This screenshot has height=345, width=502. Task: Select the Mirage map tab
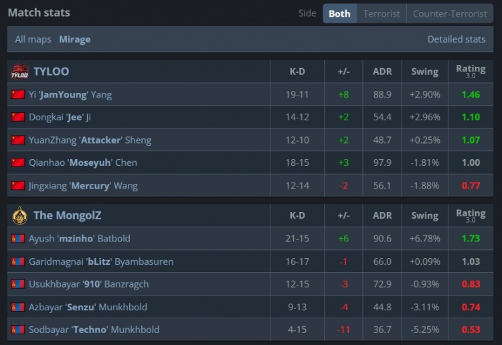click(x=74, y=39)
